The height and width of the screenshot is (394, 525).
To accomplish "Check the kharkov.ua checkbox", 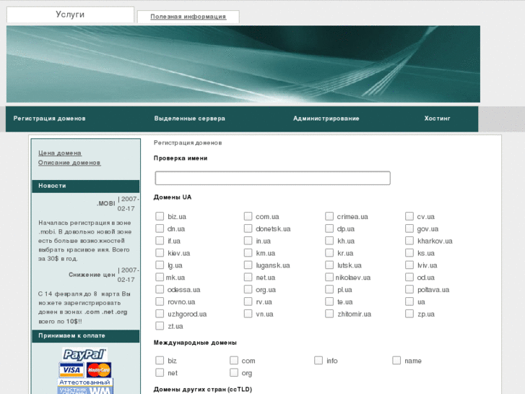I will click(x=409, y=241).
